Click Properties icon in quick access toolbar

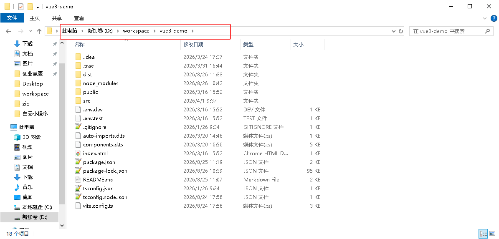pyautogui.click(x=21, y=6)
